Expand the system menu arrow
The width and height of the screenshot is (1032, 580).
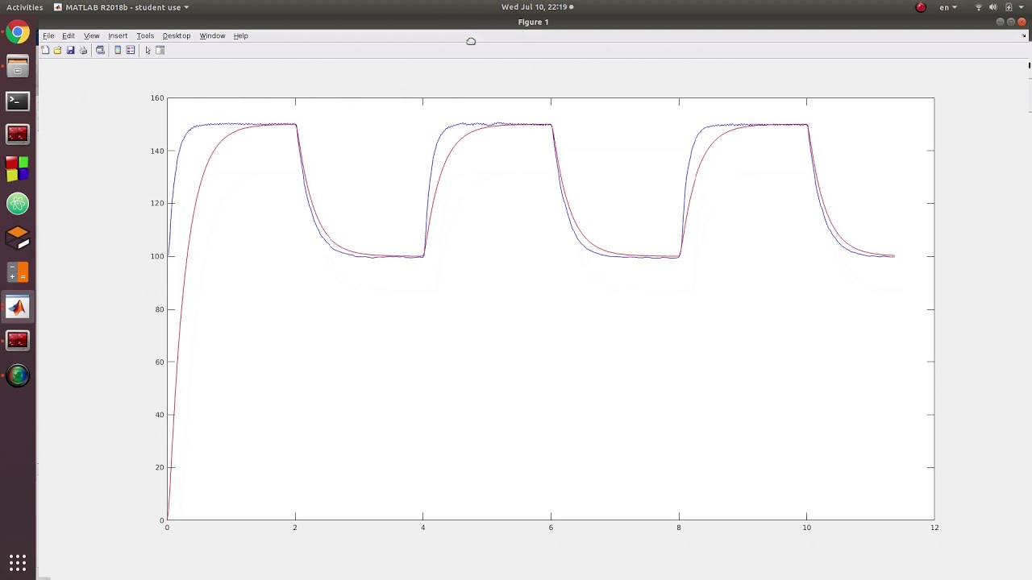coord(1022,7)
